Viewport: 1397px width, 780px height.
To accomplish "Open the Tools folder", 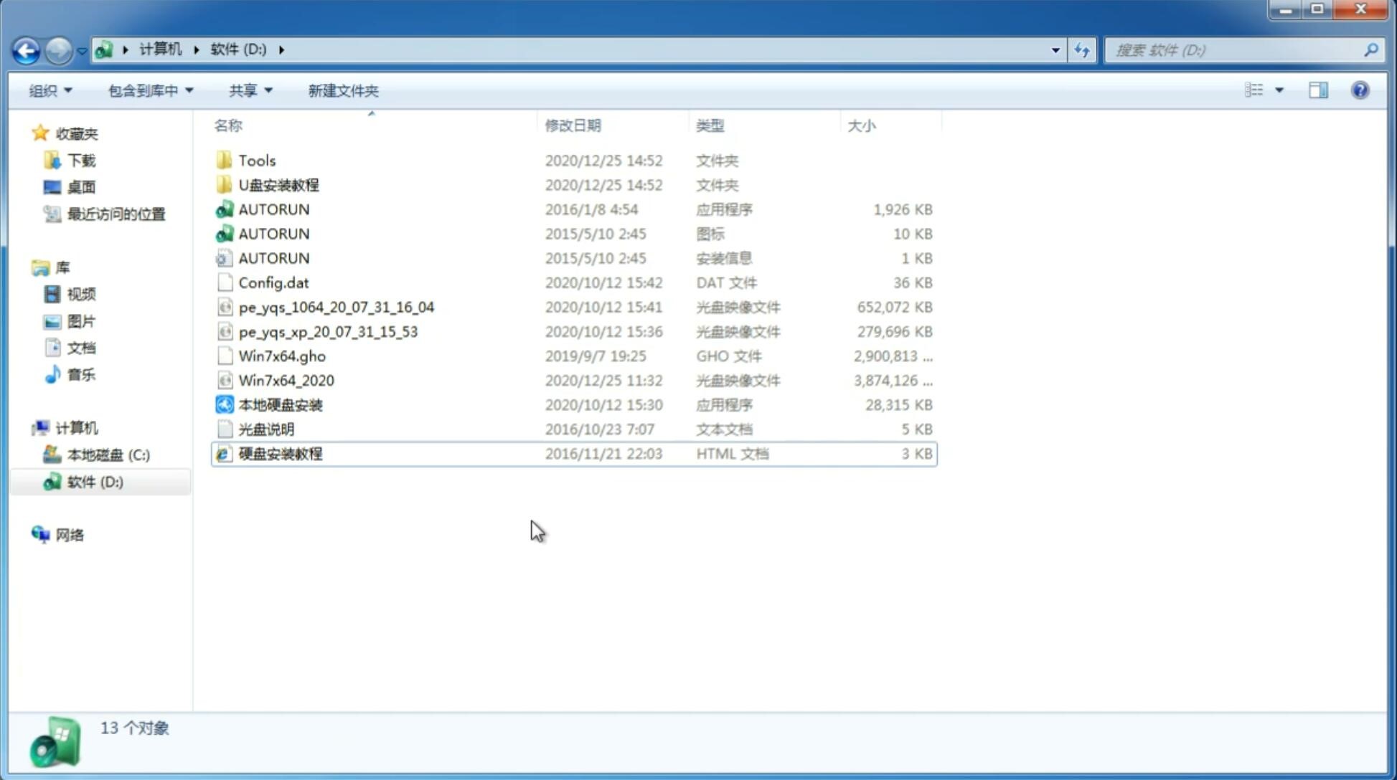I will click(256, 160).
